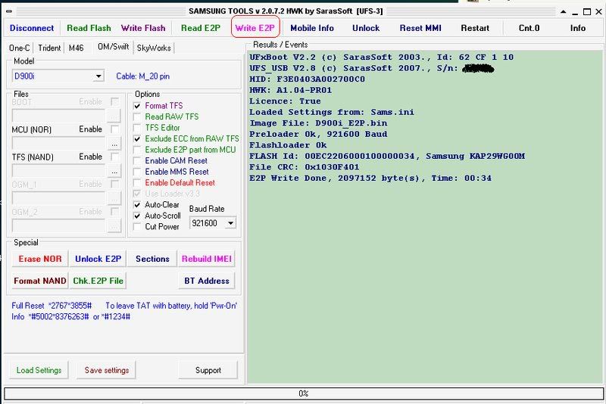
Task: Click Read Flash in the toolbar
Action: tap(89, 28)
